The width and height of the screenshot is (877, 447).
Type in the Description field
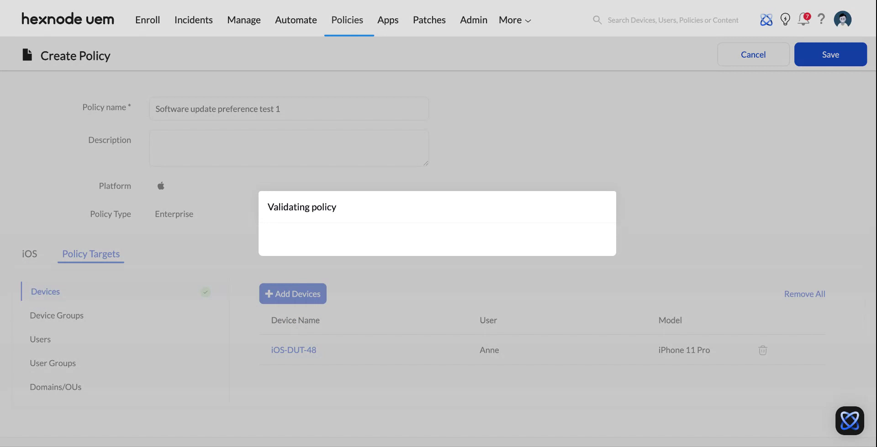pos(289,148)
